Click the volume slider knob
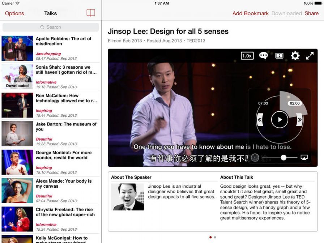Viewport: 324px width, 243px height. (284, 158)
